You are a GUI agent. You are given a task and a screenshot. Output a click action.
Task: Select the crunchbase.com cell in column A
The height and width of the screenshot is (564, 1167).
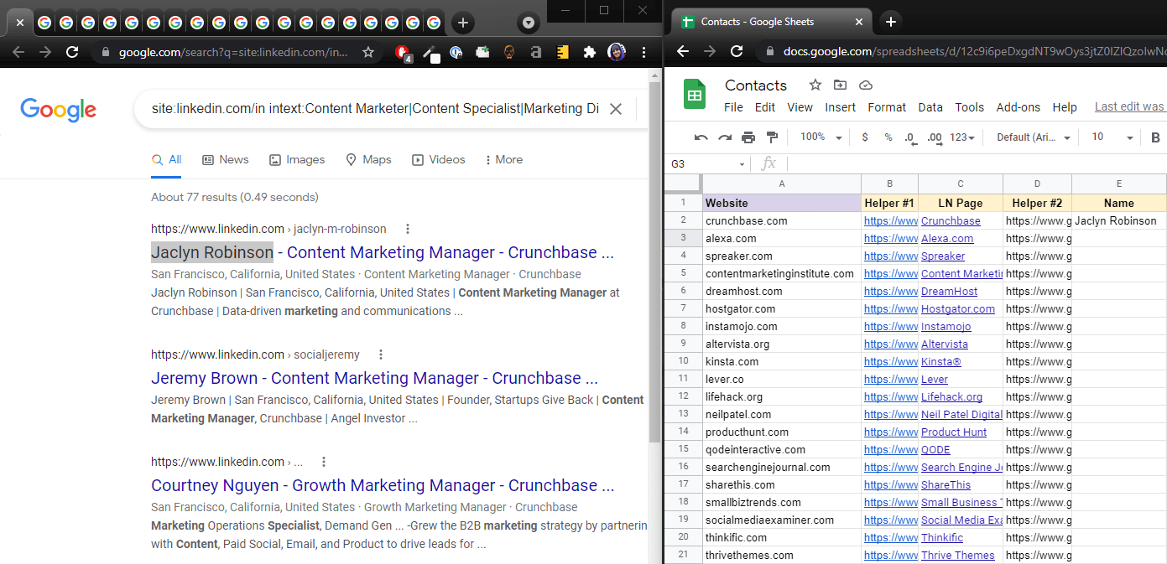click(782, 221)
